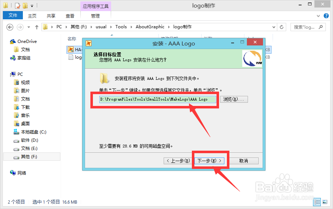The width and height of the screenshot is (333, 209).
Task: Click the 家庭组 homegroup icon
Action: pos(13,58)
